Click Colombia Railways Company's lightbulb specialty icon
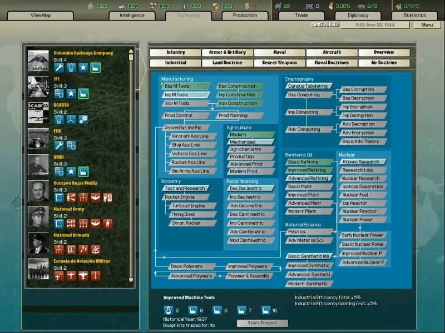Image resolution: width=445 pixels, height=333 pixels. coord(71,68)
